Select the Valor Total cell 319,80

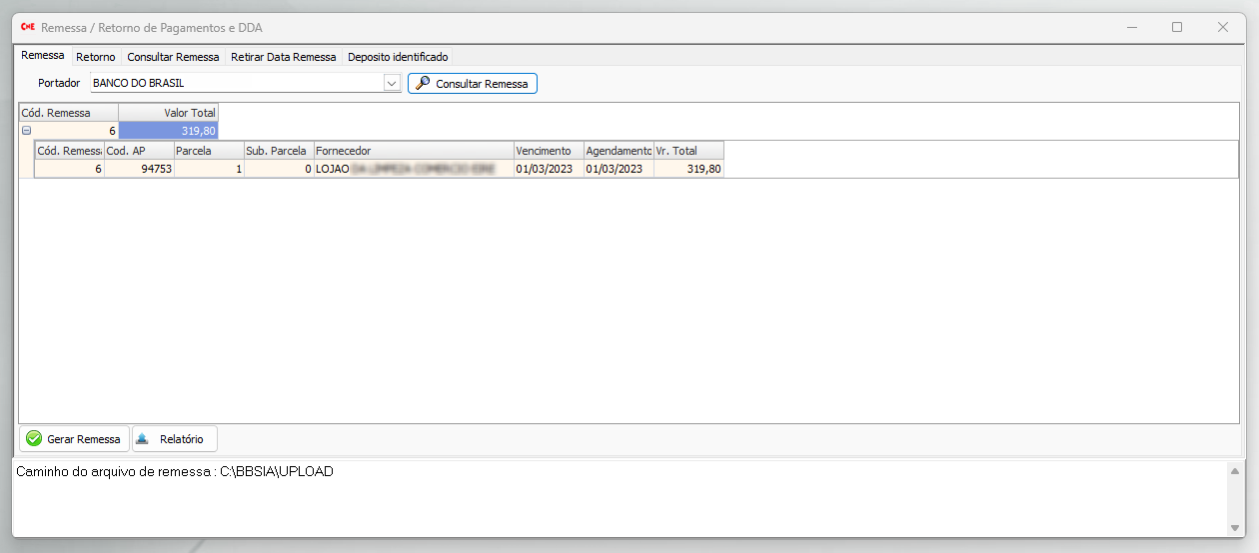168,131
